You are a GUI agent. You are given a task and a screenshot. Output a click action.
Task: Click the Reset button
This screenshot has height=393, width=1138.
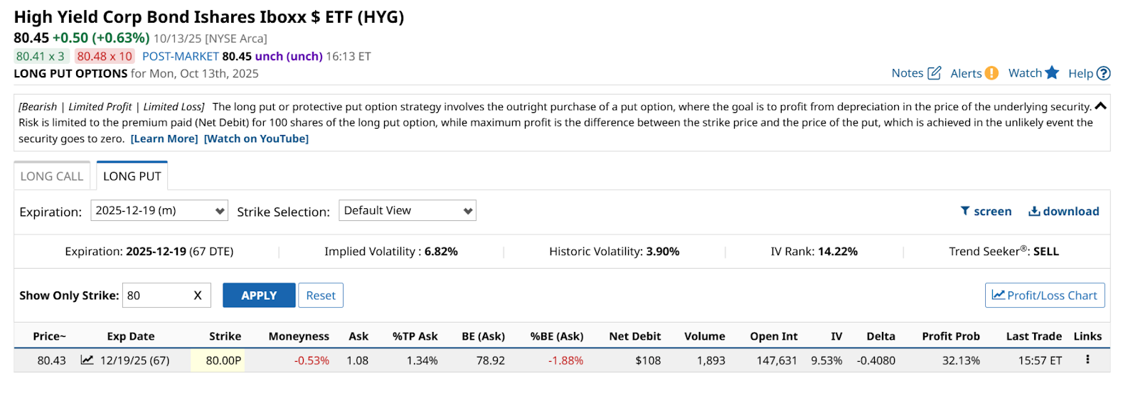pos(321,296)
